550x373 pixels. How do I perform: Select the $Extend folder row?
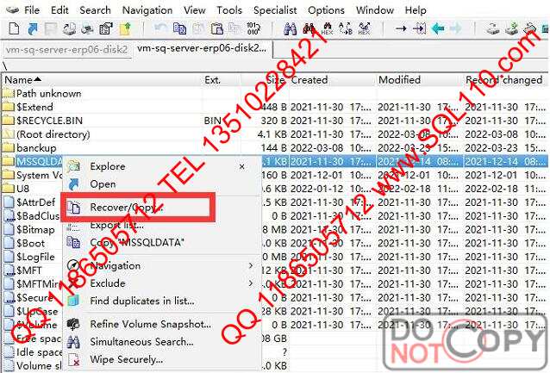tap(34, 107)
